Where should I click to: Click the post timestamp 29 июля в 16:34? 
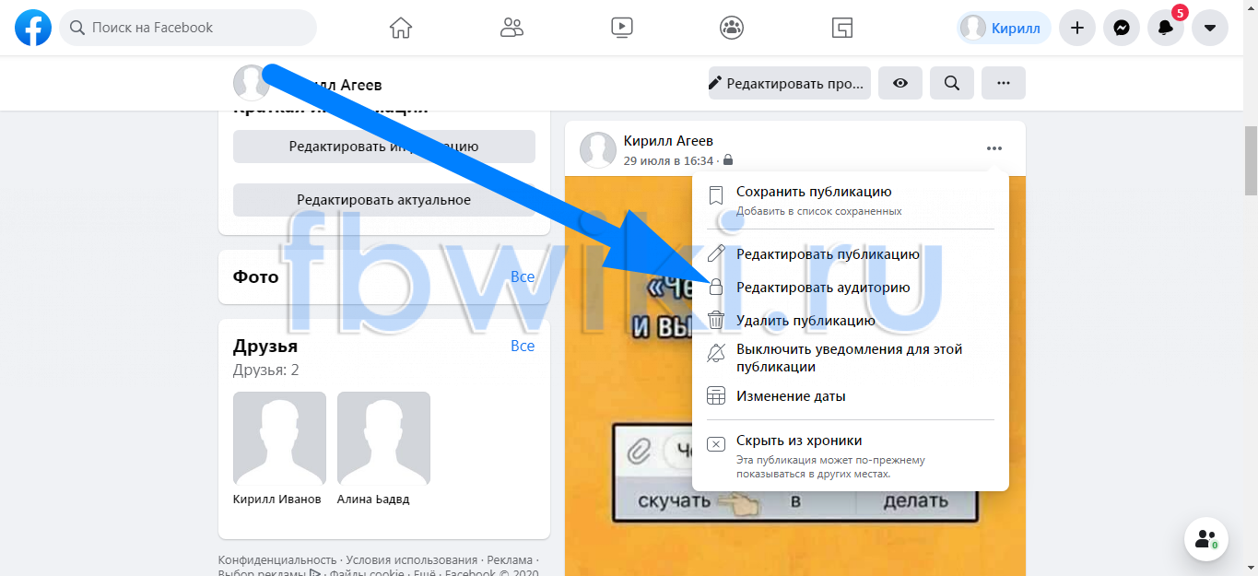[x=669, y=160]
